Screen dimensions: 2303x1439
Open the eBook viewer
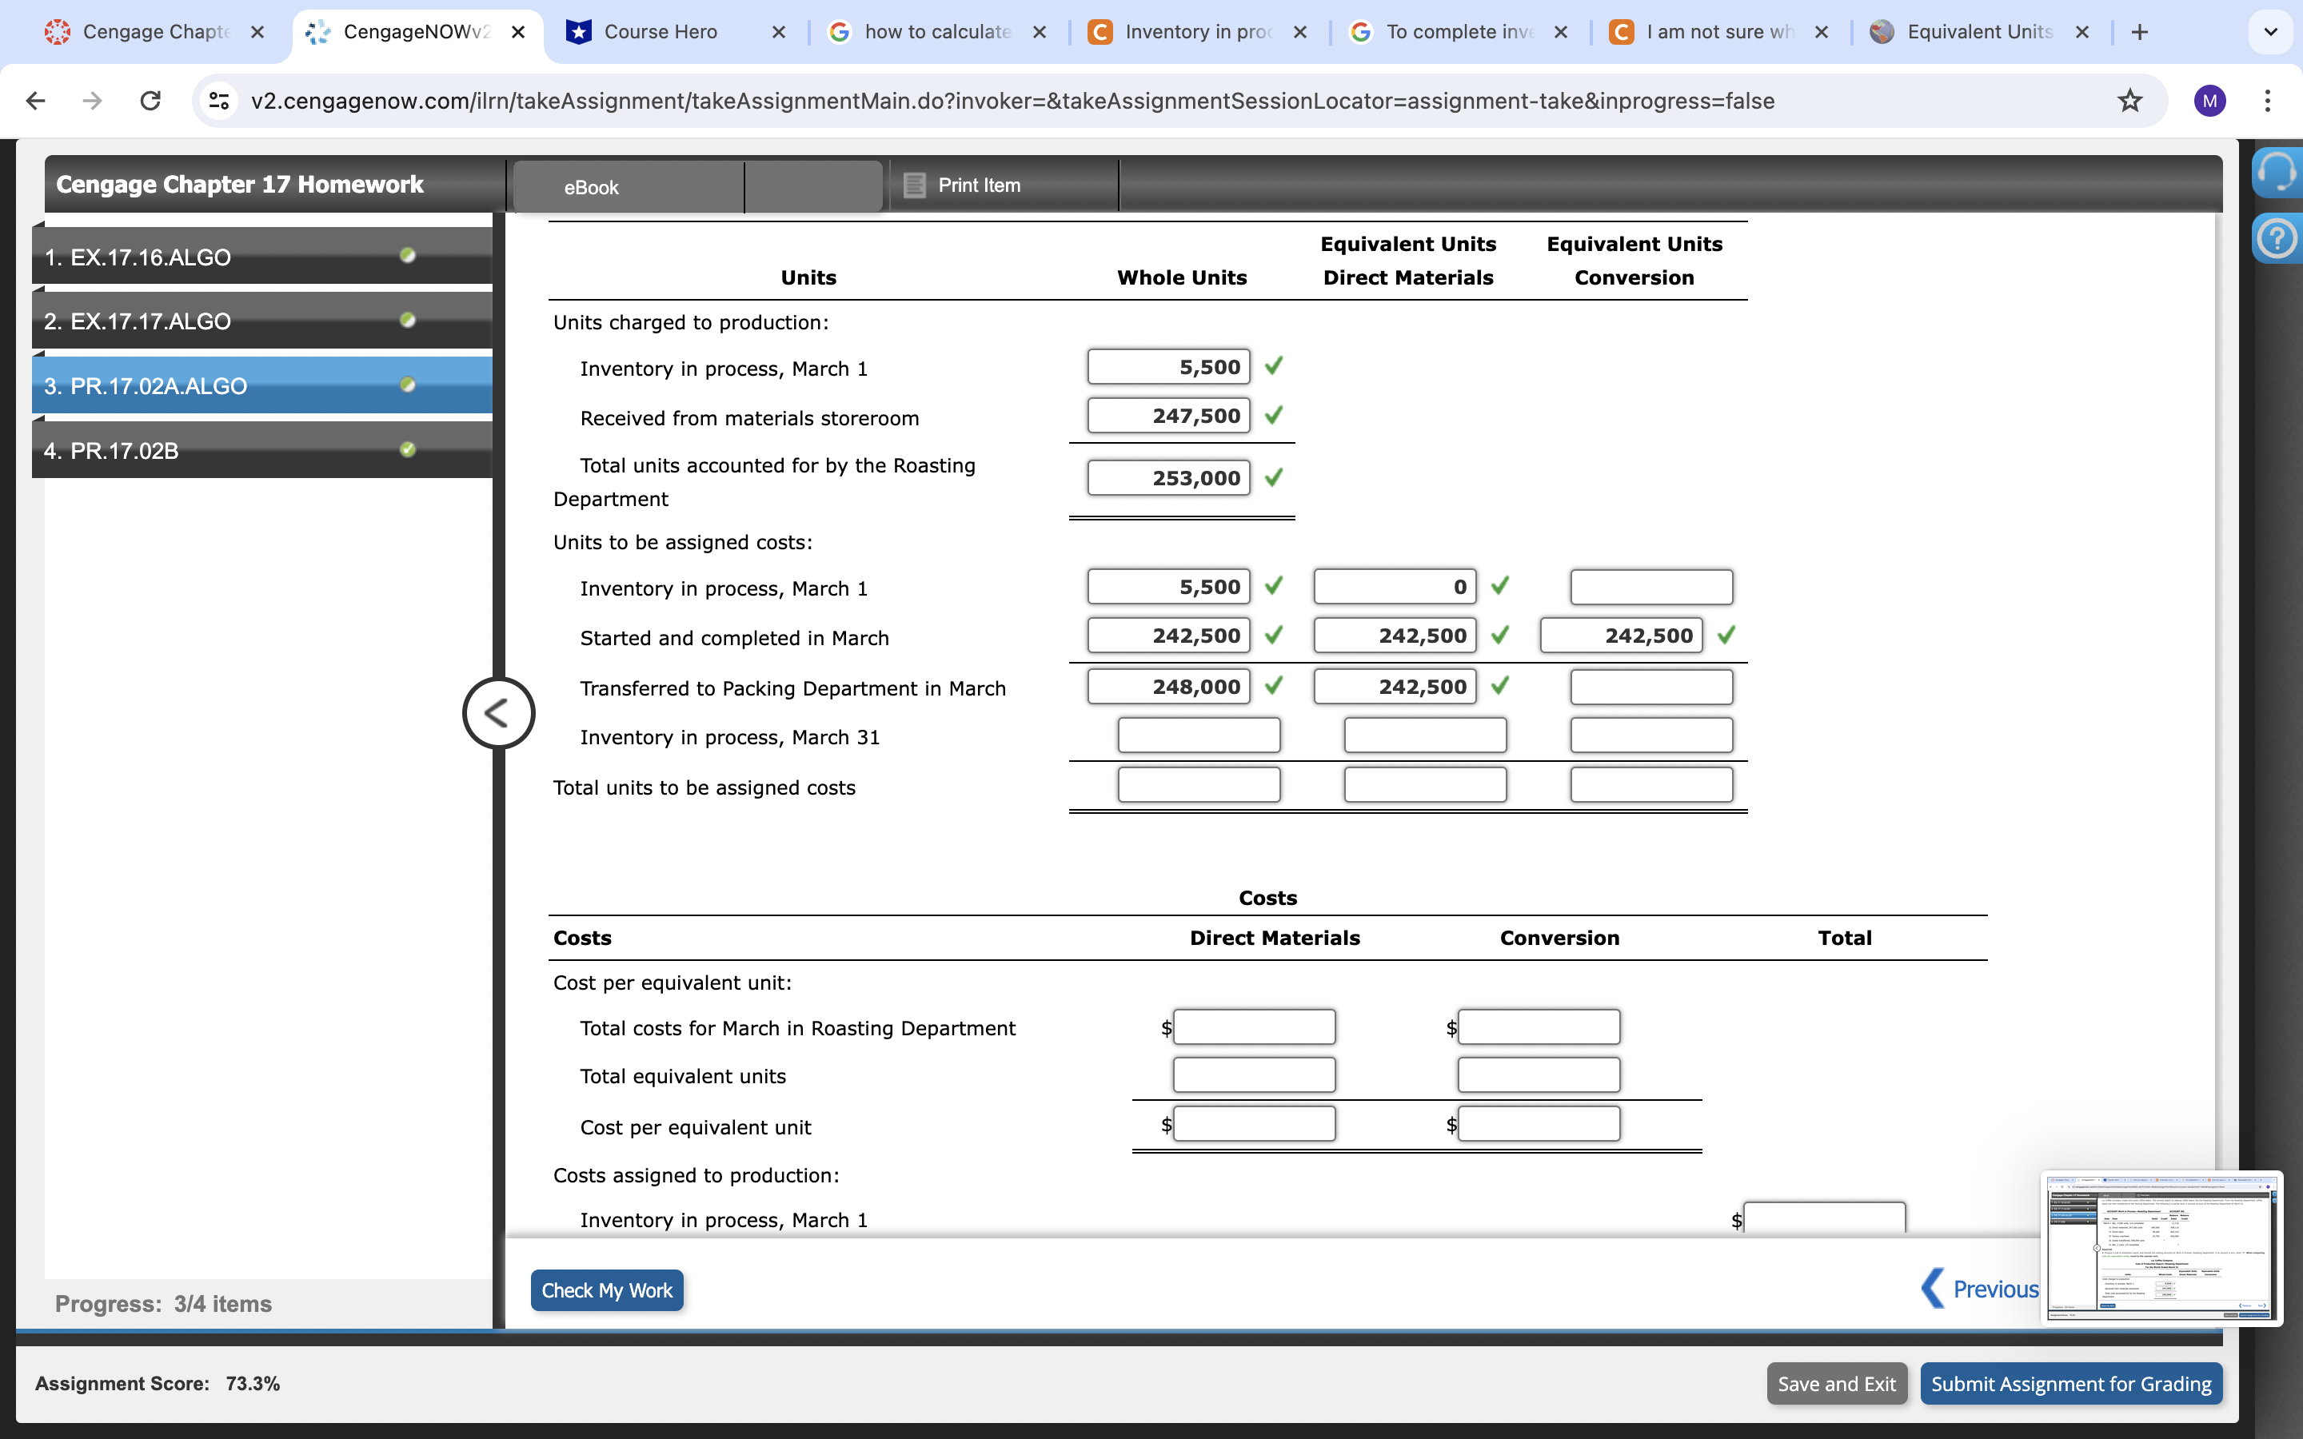pos(591,186)
